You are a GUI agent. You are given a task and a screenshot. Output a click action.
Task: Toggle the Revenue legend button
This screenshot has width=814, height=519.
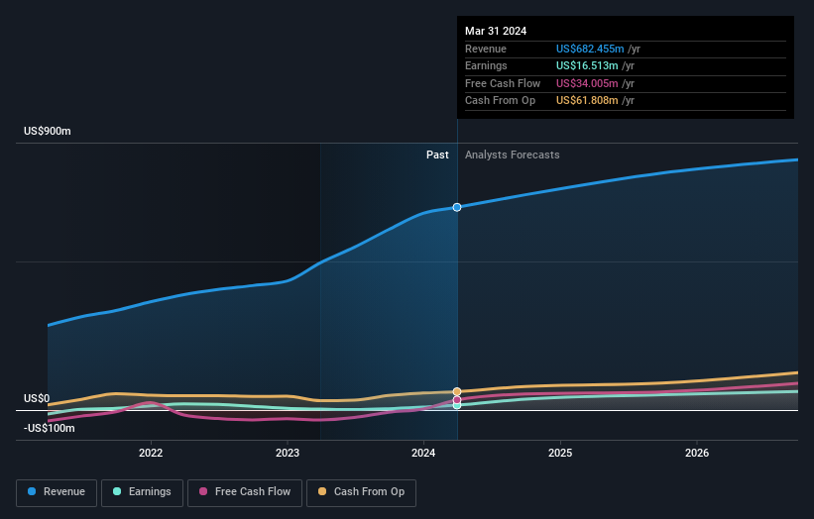[x=57, y=492]
